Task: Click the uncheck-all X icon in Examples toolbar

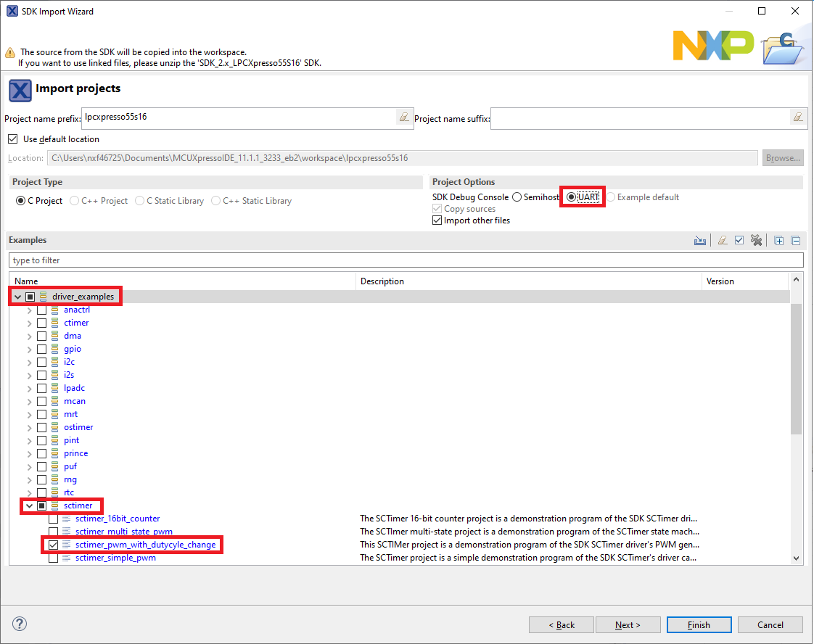Action: pyautogui.click(x=756, y=241)
